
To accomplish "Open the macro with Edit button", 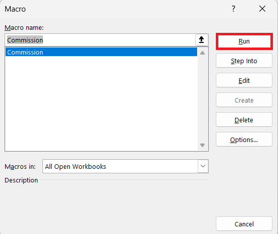I will point(244,80).
